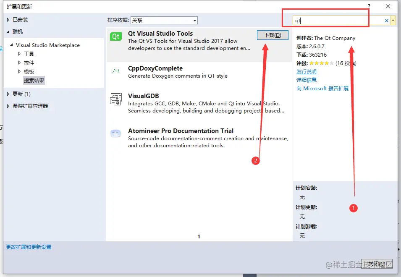The image size is (401, 277).
Task: Select the 联机 label
Action: (17, 31)
